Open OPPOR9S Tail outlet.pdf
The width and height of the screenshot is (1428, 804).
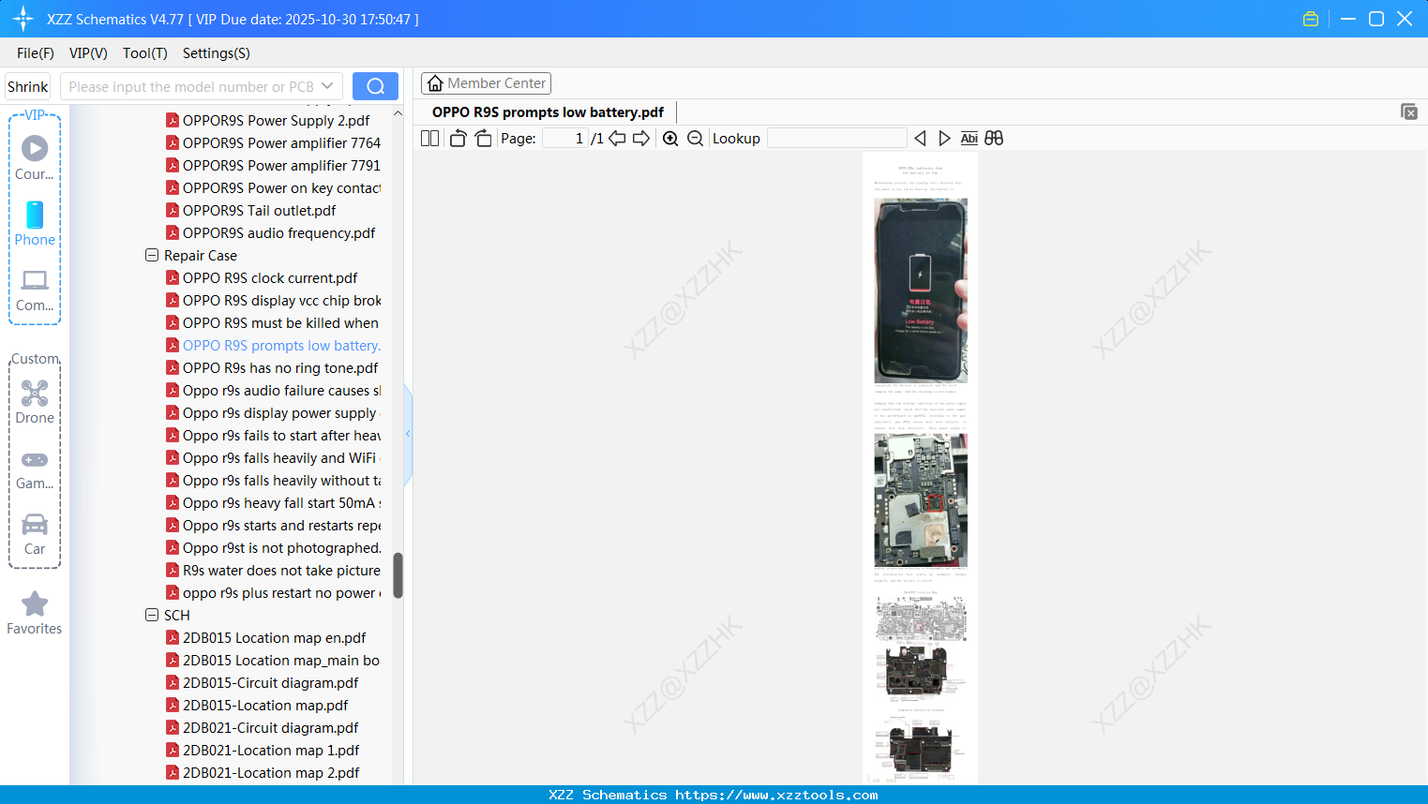pyautogui.click(x=250, y=210)
